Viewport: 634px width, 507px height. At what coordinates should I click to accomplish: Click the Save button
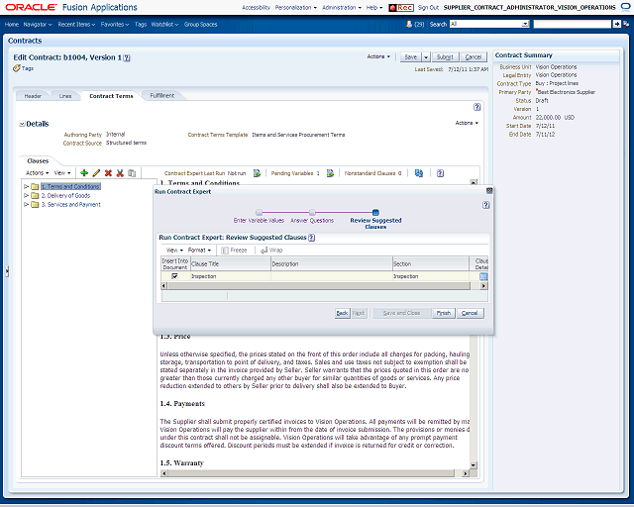pyautogui.click(x=411, y=57)
